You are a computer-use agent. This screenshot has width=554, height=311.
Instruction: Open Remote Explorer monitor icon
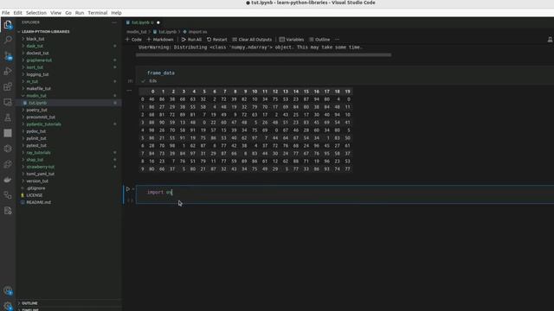click(8, 102)
